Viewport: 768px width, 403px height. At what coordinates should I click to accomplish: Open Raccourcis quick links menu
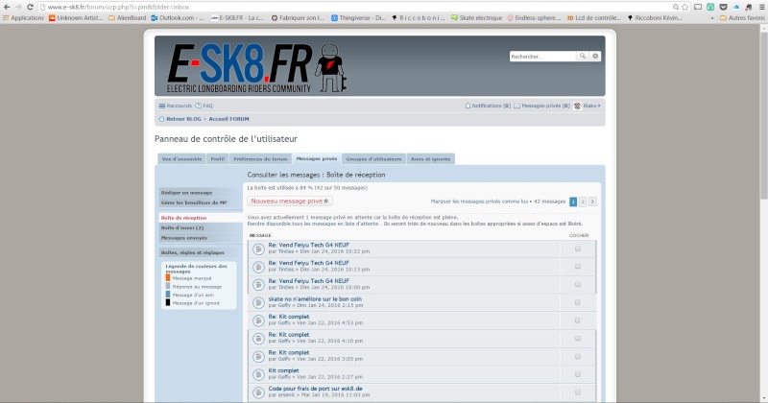coord(176,106)
